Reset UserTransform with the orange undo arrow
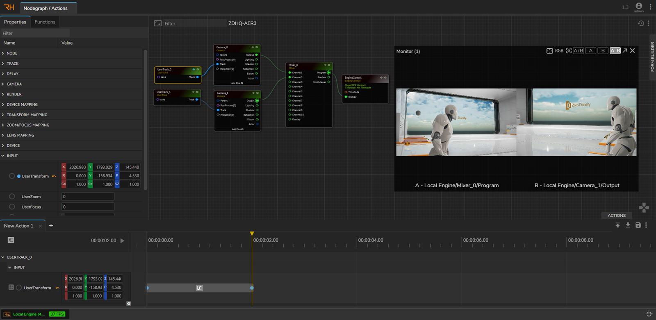The image size is (656, 320). tap(54, 176)
